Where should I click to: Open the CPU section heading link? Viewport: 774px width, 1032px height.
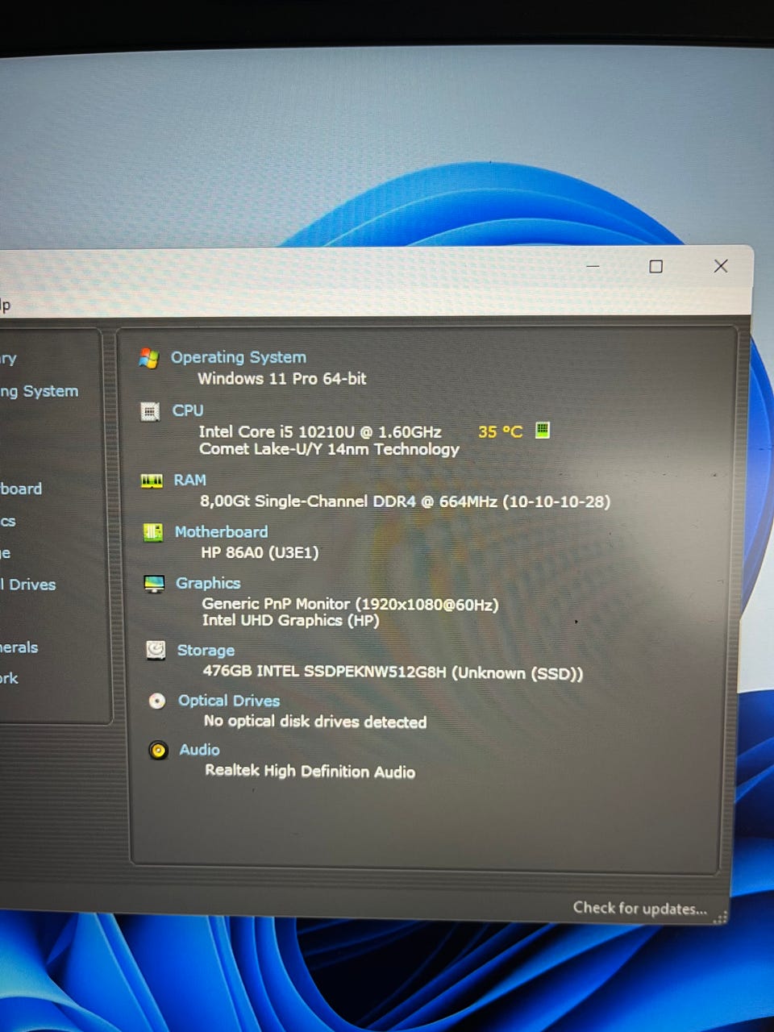pos(188,410)
